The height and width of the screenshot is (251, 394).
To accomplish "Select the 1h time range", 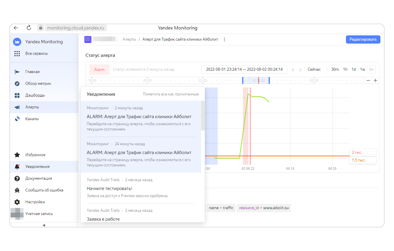I will [345, 70].
